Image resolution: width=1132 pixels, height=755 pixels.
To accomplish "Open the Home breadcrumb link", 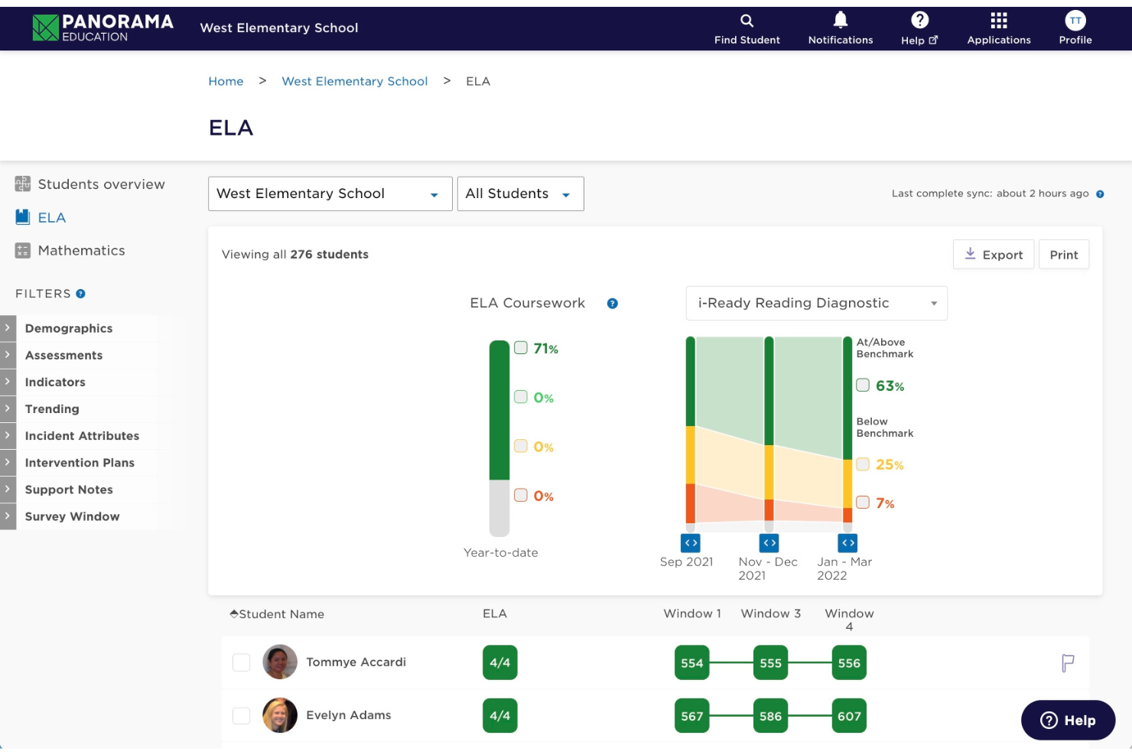I will coord(226,81).
